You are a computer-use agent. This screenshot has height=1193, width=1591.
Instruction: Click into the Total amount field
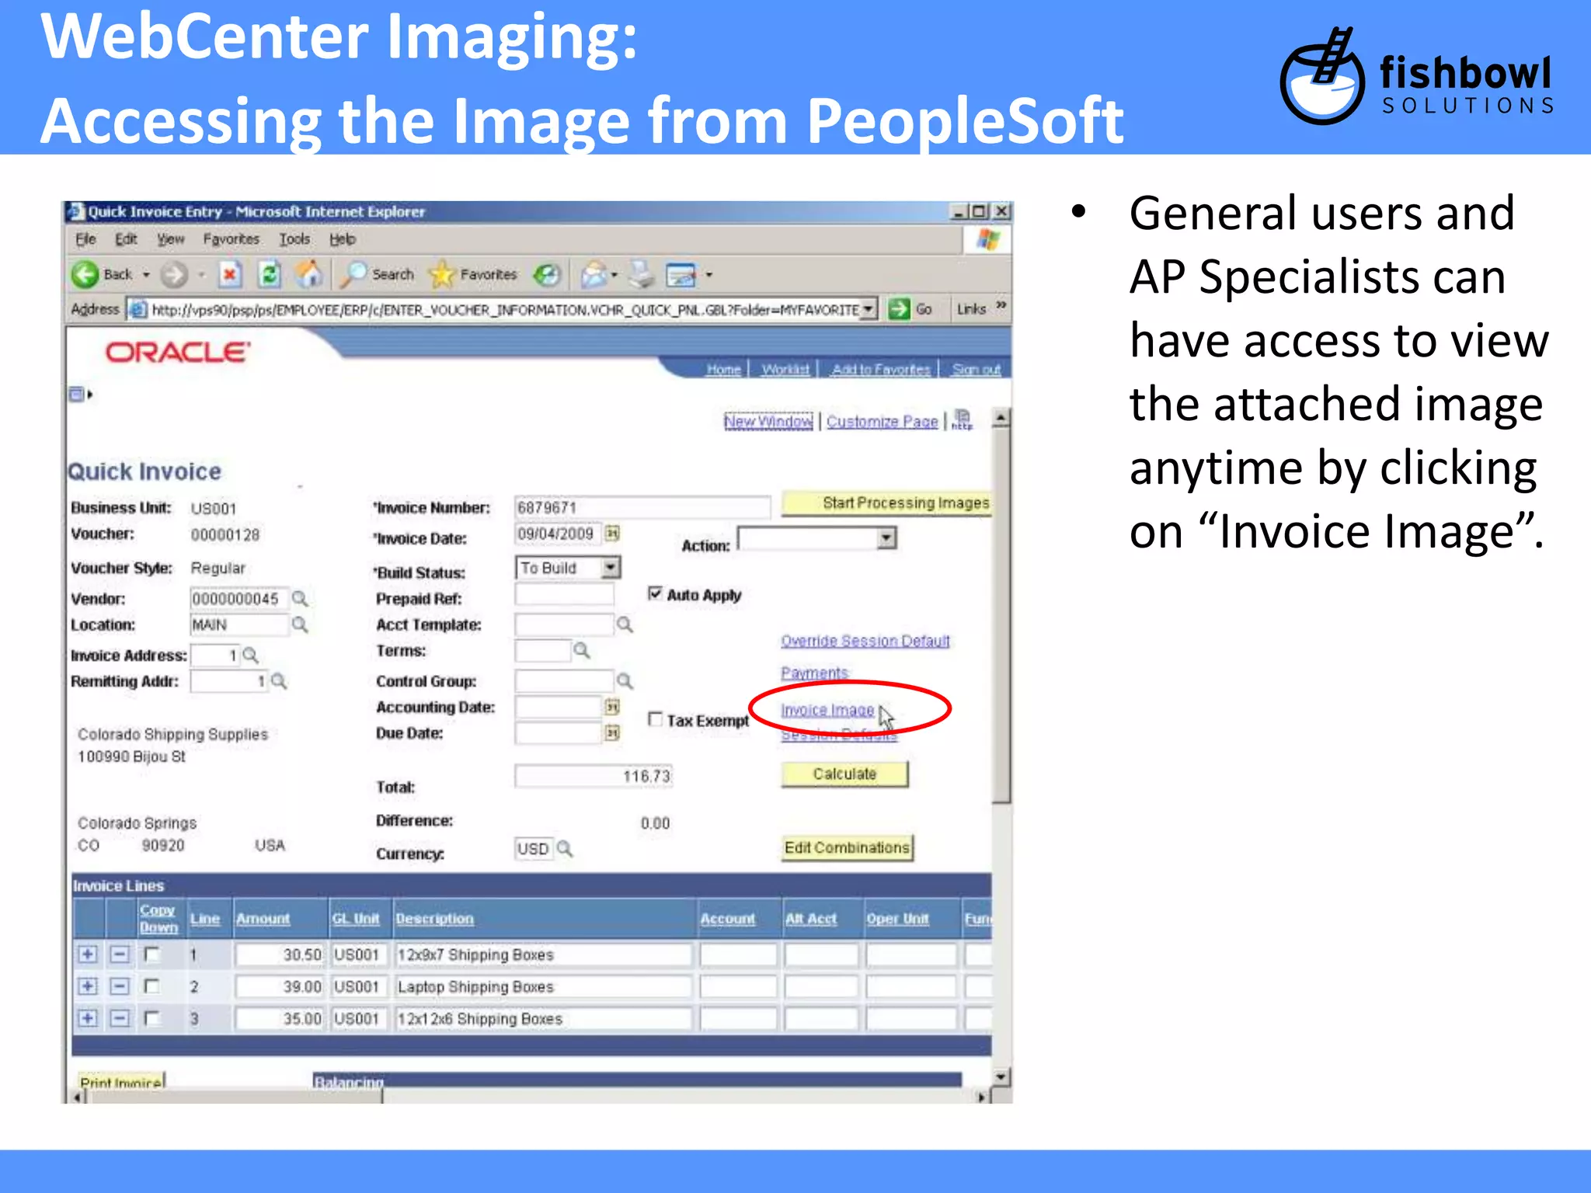point(594,776)
